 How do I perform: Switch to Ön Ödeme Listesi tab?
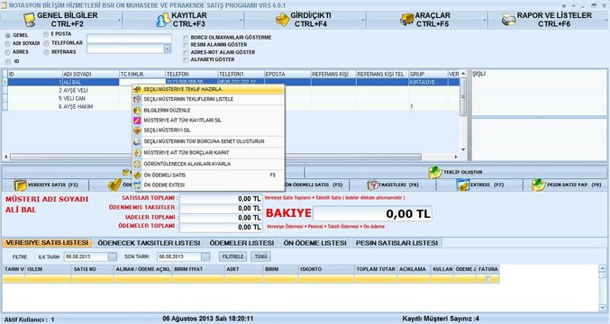tap(314, 243)
